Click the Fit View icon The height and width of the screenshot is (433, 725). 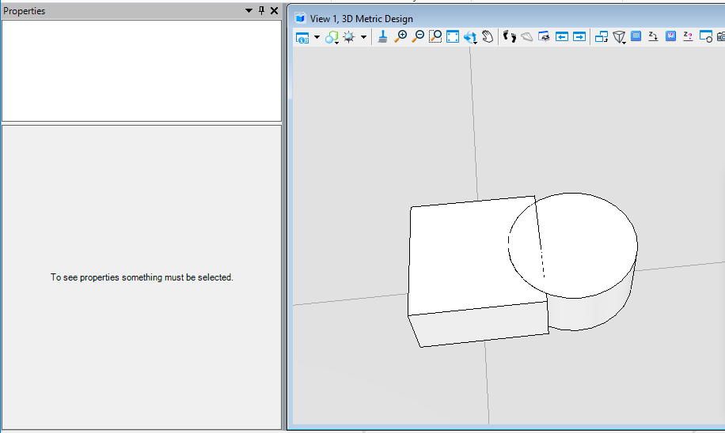click(453, 37)
